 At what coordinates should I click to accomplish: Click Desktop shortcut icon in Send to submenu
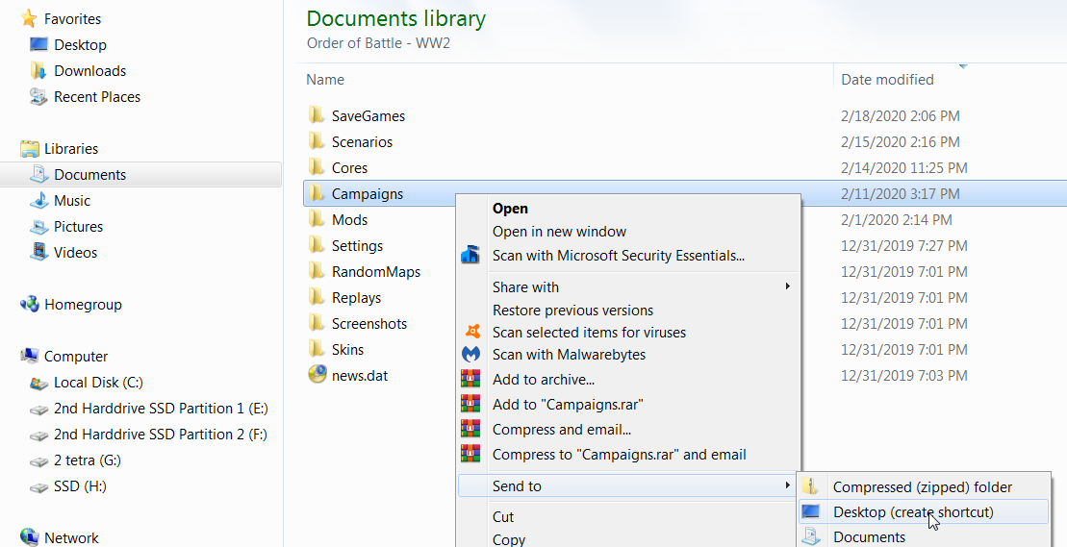810,511
